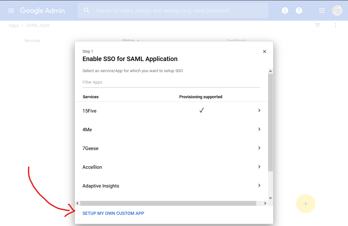
Task: Expand the 15Five service chevron
Action: 259,111
